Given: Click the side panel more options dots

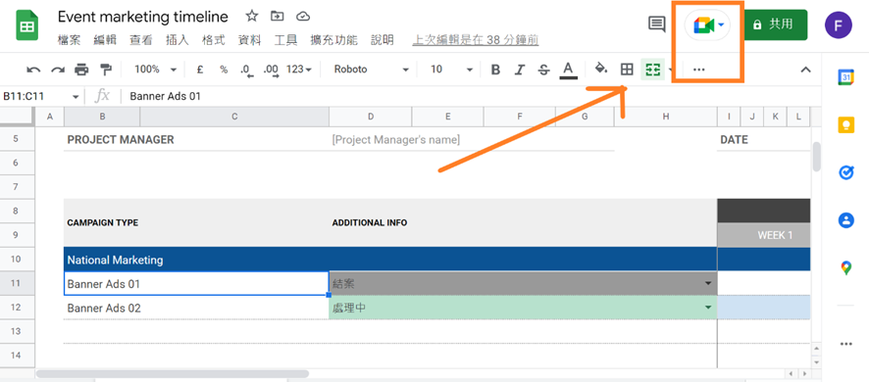Looking at the screenshot, I should tap(845, 344).
